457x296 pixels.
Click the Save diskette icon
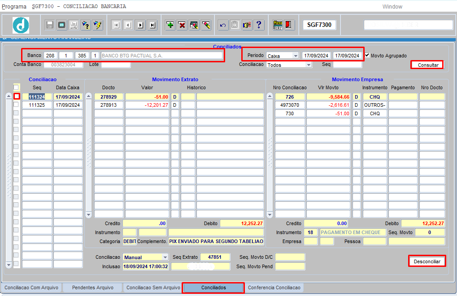click(50, 25)
